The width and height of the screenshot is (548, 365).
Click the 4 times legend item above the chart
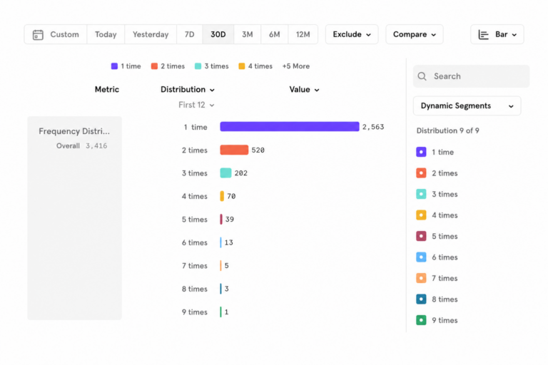tap(255, 66)
